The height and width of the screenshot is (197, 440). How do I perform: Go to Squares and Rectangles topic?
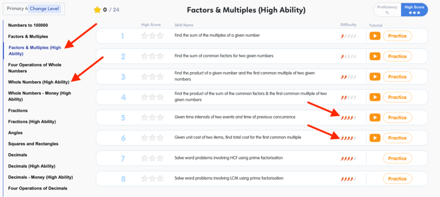[33, 144]
